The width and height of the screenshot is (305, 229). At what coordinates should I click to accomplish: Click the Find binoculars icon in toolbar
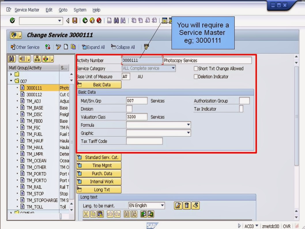point(116,20)
